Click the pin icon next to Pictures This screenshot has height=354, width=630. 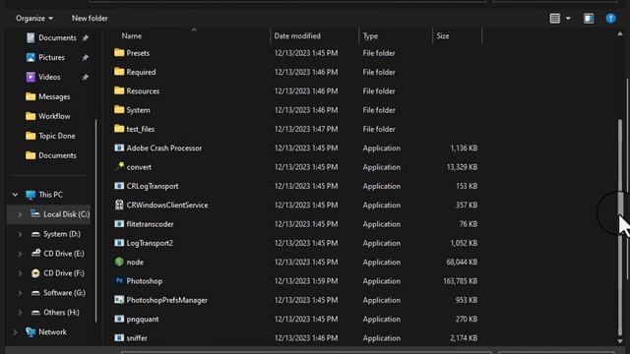pos(86,57)
